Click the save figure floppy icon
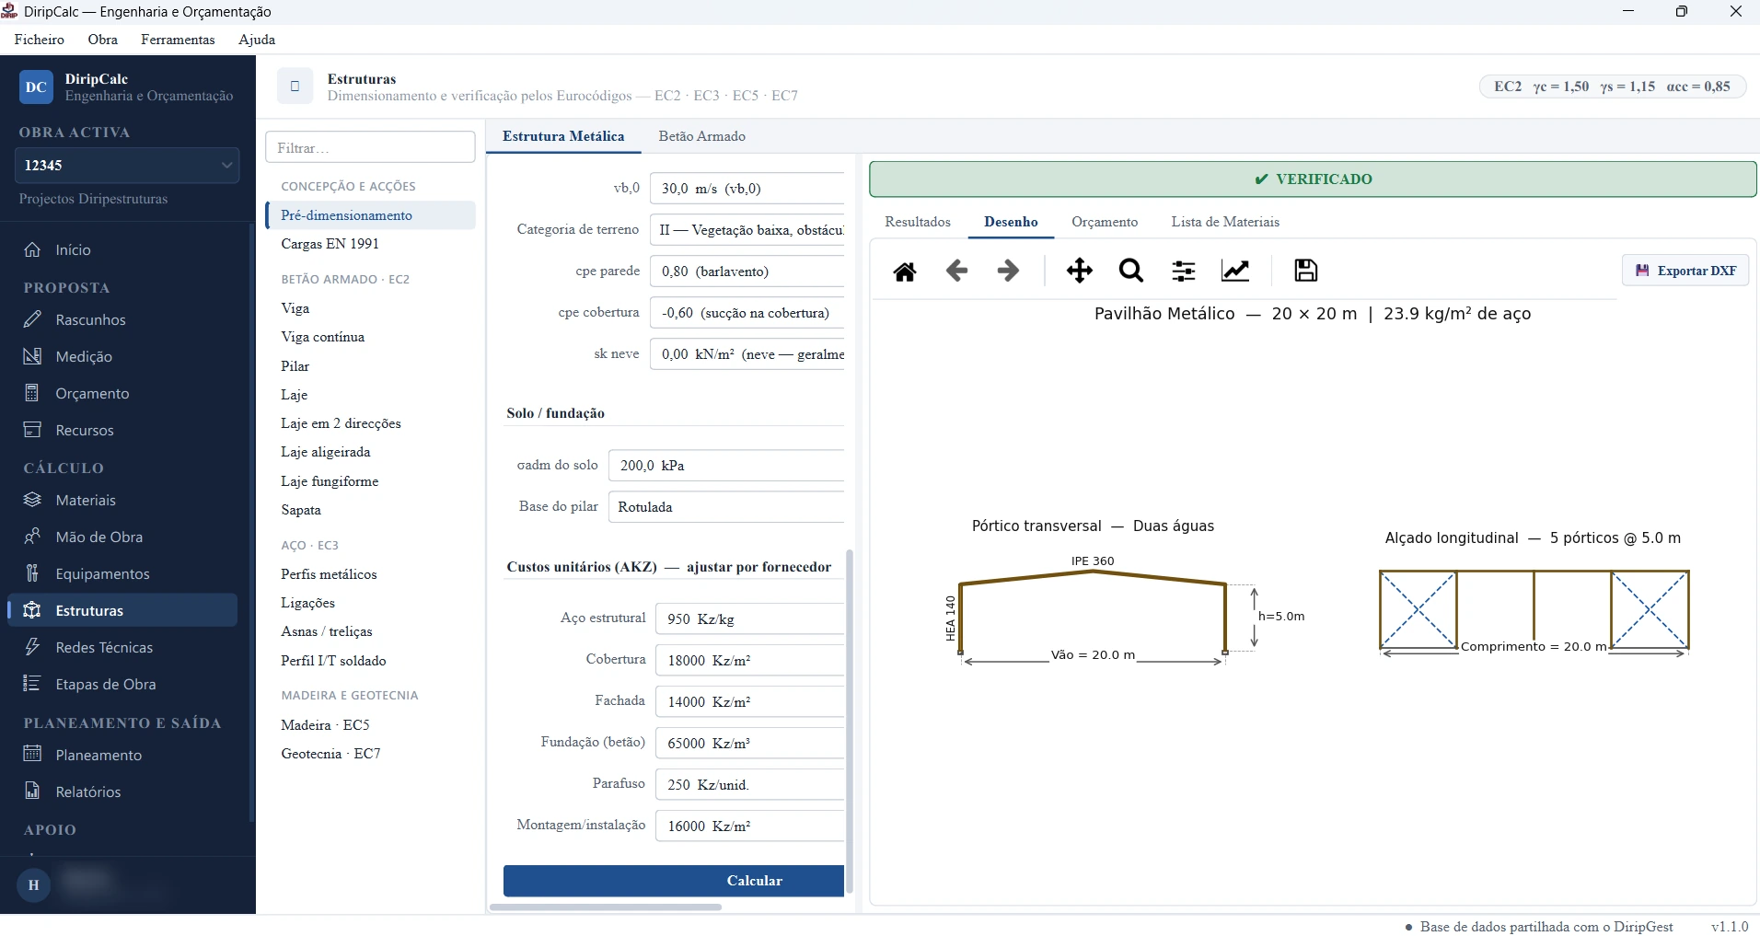Image resolution: width=1760 pixels, height=936 pixels. (1306, 271)
